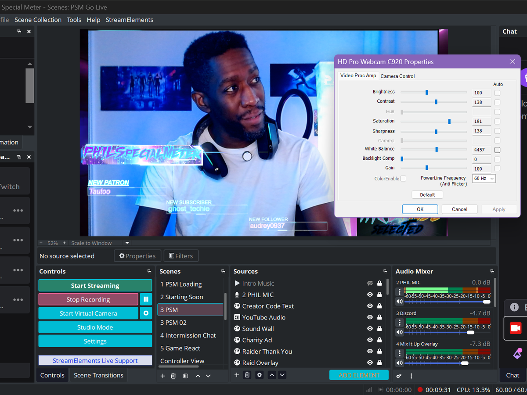This screenshot has height=395, width=527.
Task: Switch to the Camera Control tab
Action: coord(397,76)
